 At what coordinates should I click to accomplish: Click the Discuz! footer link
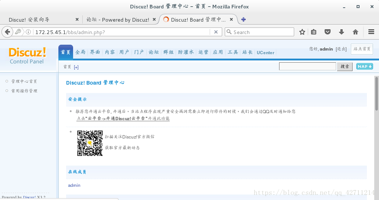[x=29, y=197]
